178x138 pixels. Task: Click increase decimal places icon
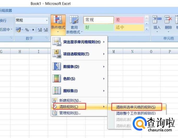coord(40,30)
